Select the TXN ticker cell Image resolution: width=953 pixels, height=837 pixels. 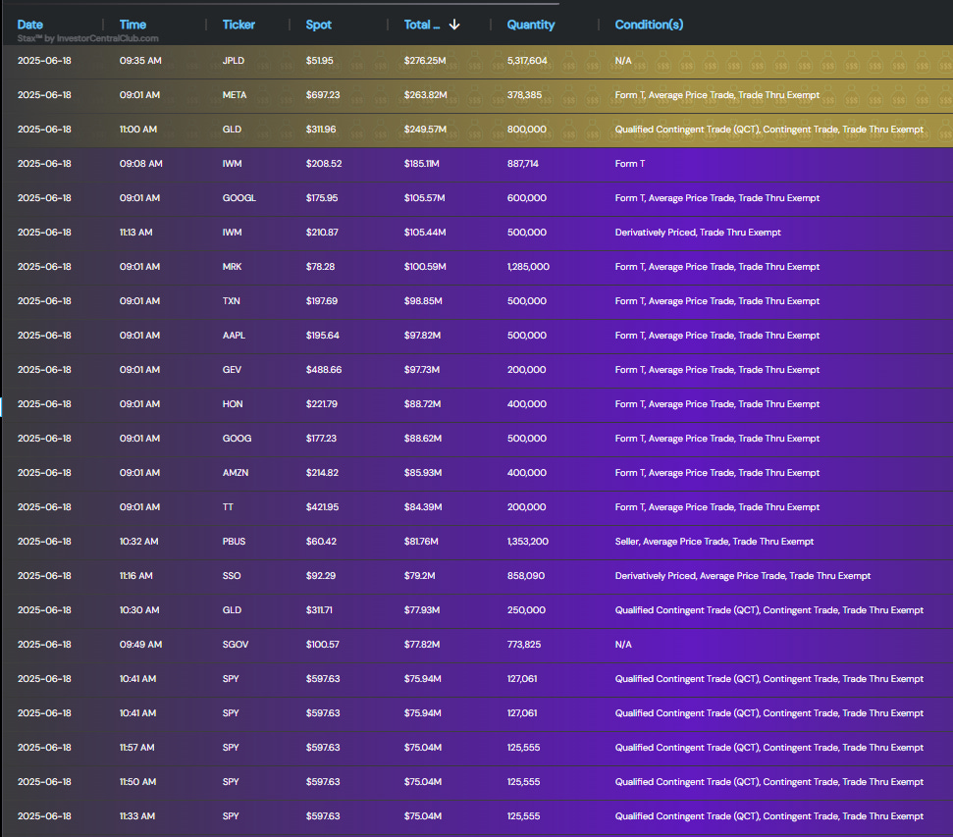pyautogui.click(x=231, y=301)
